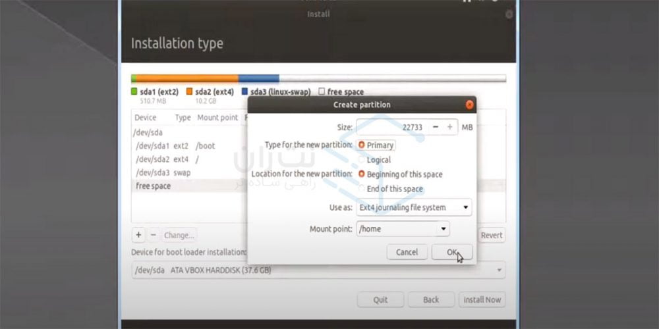Expand the Mount point dropdown arrow
Viewport: 659px width, 329px height.
click(x=444, y=229)
